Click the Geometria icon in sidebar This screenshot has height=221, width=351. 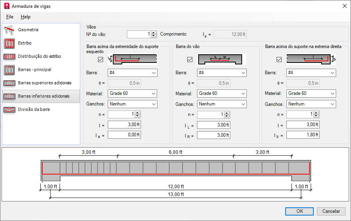(9, 30)
